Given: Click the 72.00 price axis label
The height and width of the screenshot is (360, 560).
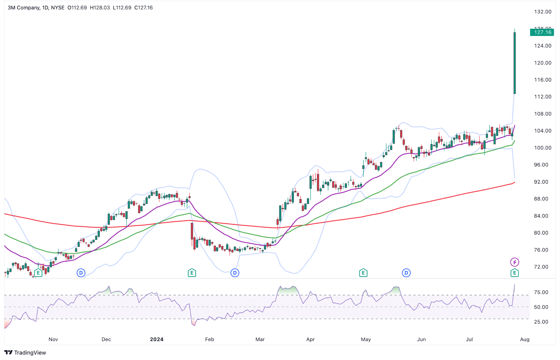Looking at the screenshot, I should [x=541, y=267].
